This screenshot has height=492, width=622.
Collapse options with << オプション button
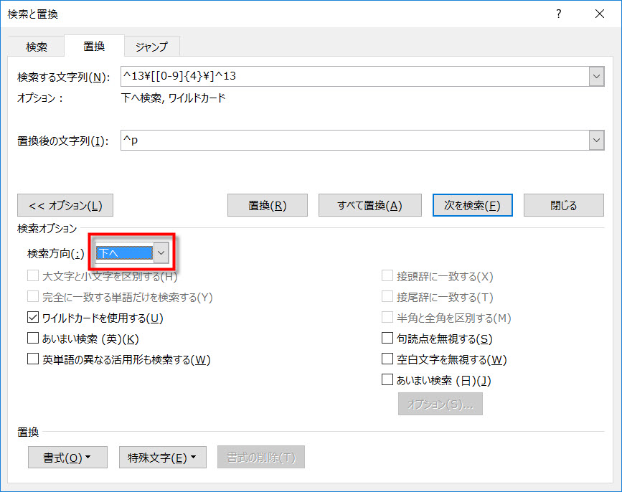(x=65, y=205)
